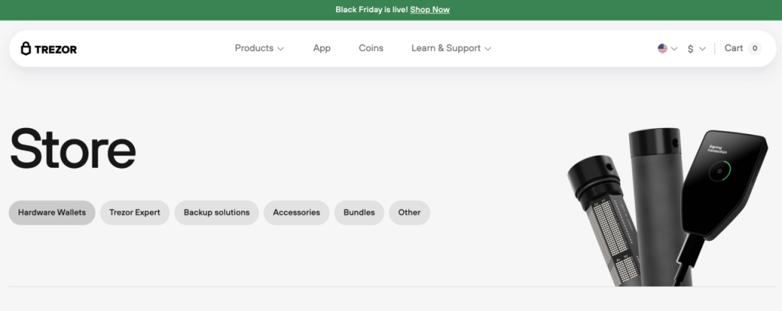Viewport: 782px width, 311px height.
Task: Expand the chevron next to the flag
Action: (674, 49)
